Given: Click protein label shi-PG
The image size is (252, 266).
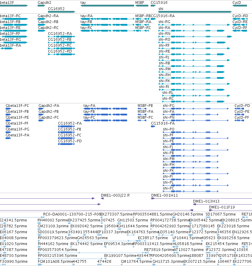Looking at the screenshot, I should tap(168, 106).
